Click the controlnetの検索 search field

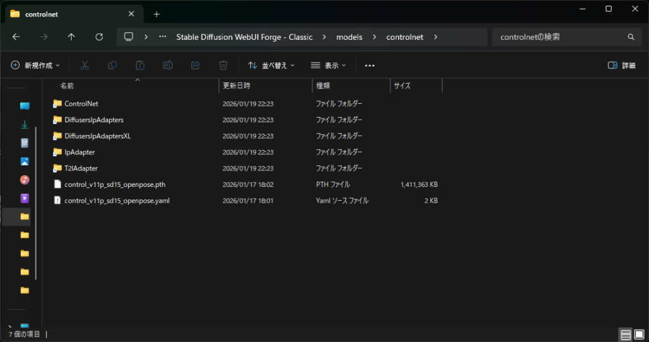tap(561, 37)
